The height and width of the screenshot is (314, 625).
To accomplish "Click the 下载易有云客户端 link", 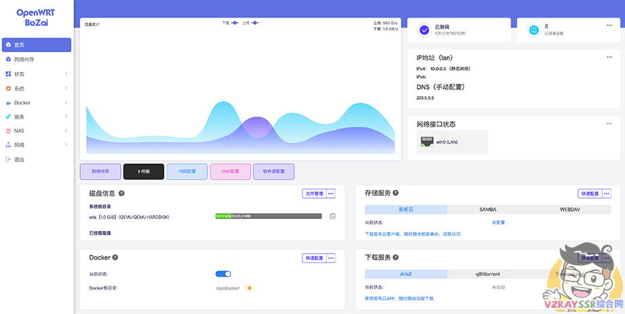I will click(412, 235).
